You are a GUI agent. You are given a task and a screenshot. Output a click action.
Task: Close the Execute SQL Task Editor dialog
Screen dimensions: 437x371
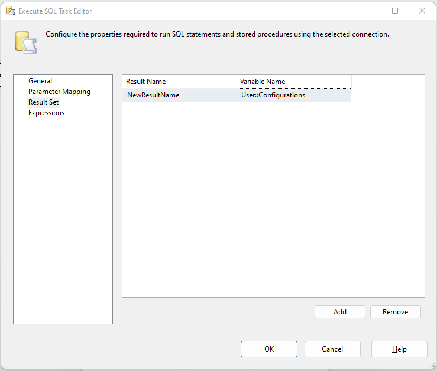(x=422, y=11)
